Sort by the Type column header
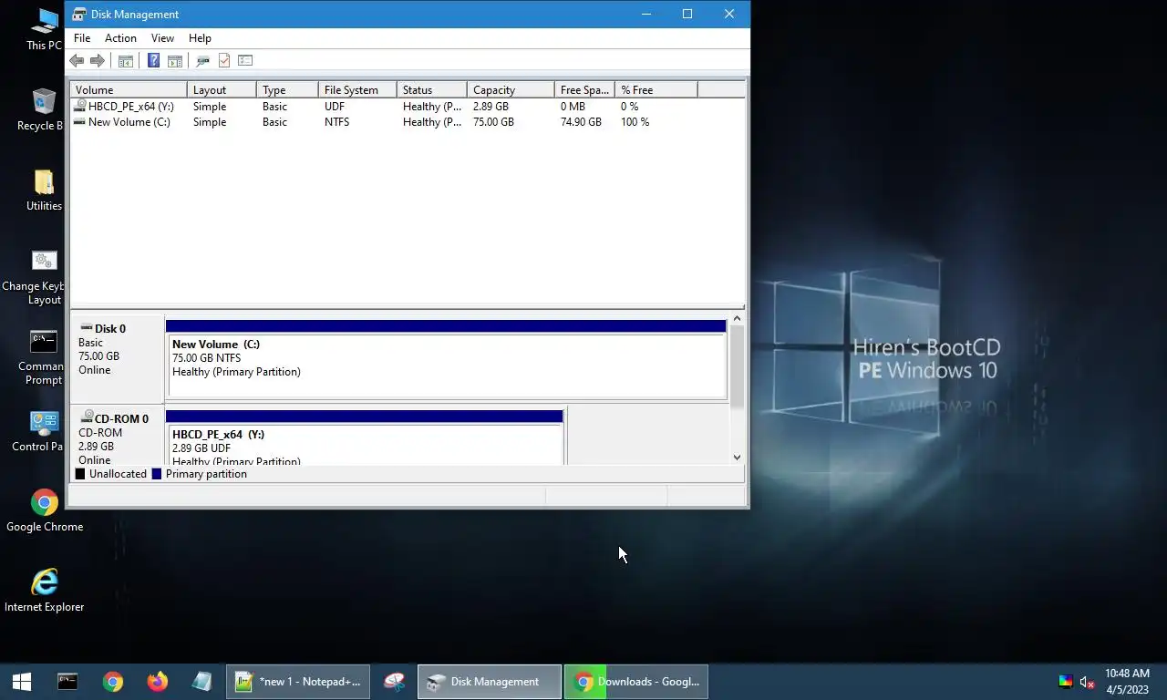Screen dimensions: 1167x700 coord(287,89)
